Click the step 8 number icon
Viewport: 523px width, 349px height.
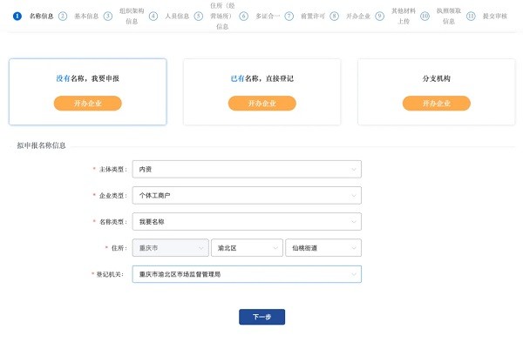[334, 16]
